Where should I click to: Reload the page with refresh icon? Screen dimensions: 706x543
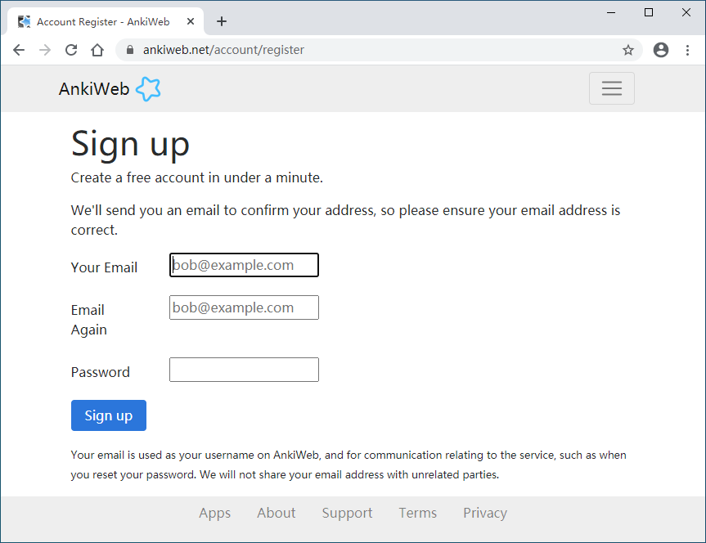pyautogui.click(x=71, y=50)
